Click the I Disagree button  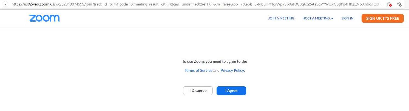(198, 91)
